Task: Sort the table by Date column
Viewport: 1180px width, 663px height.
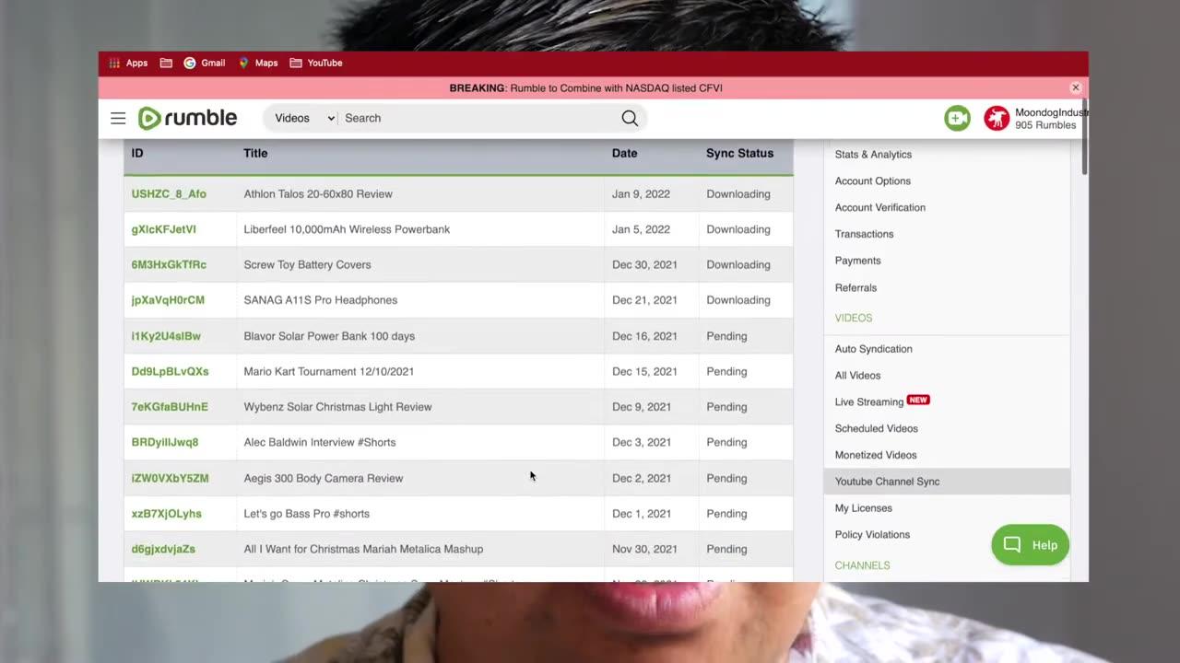Action: coord(624,153)
